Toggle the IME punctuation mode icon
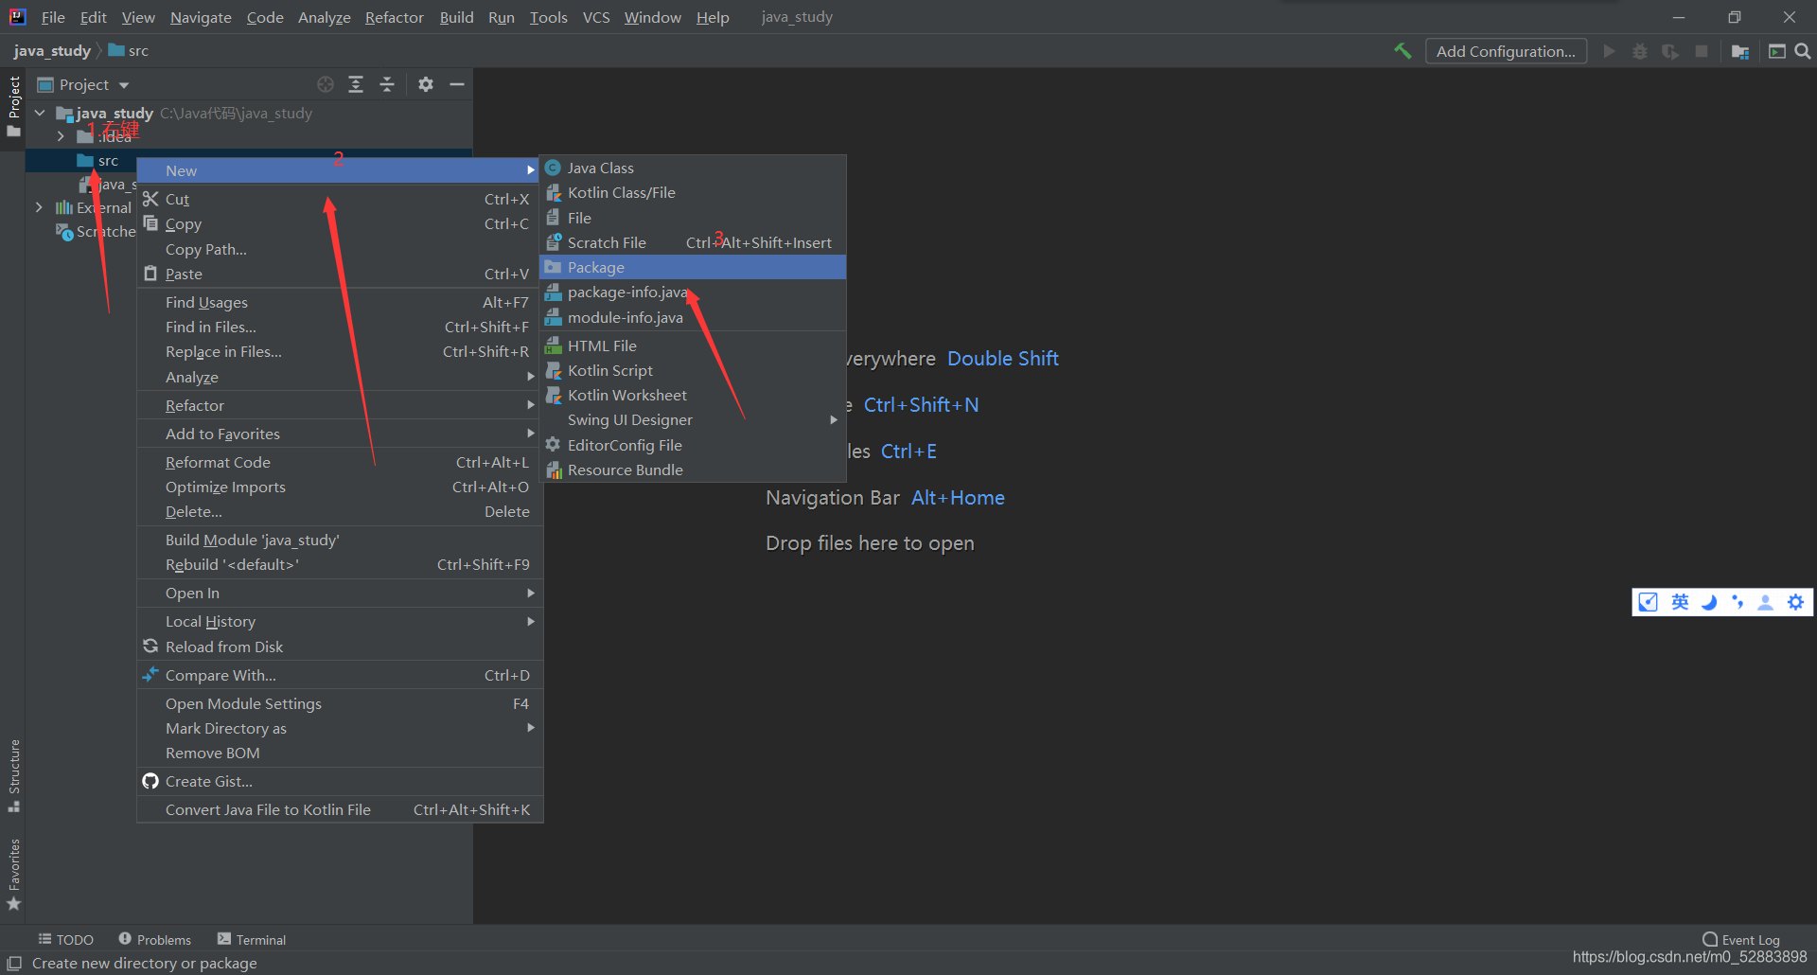 click(1738, 602)
